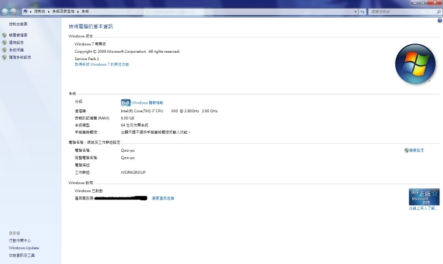Follow the link to get more Windows 7 features
Screen dimensions: 443x264
coord(102,64)
